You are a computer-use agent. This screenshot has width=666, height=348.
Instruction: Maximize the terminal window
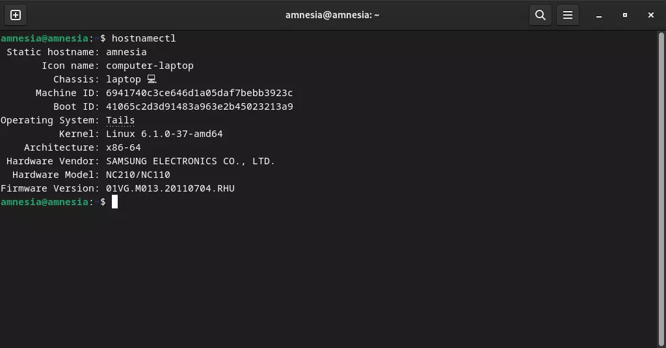point(625,16)
